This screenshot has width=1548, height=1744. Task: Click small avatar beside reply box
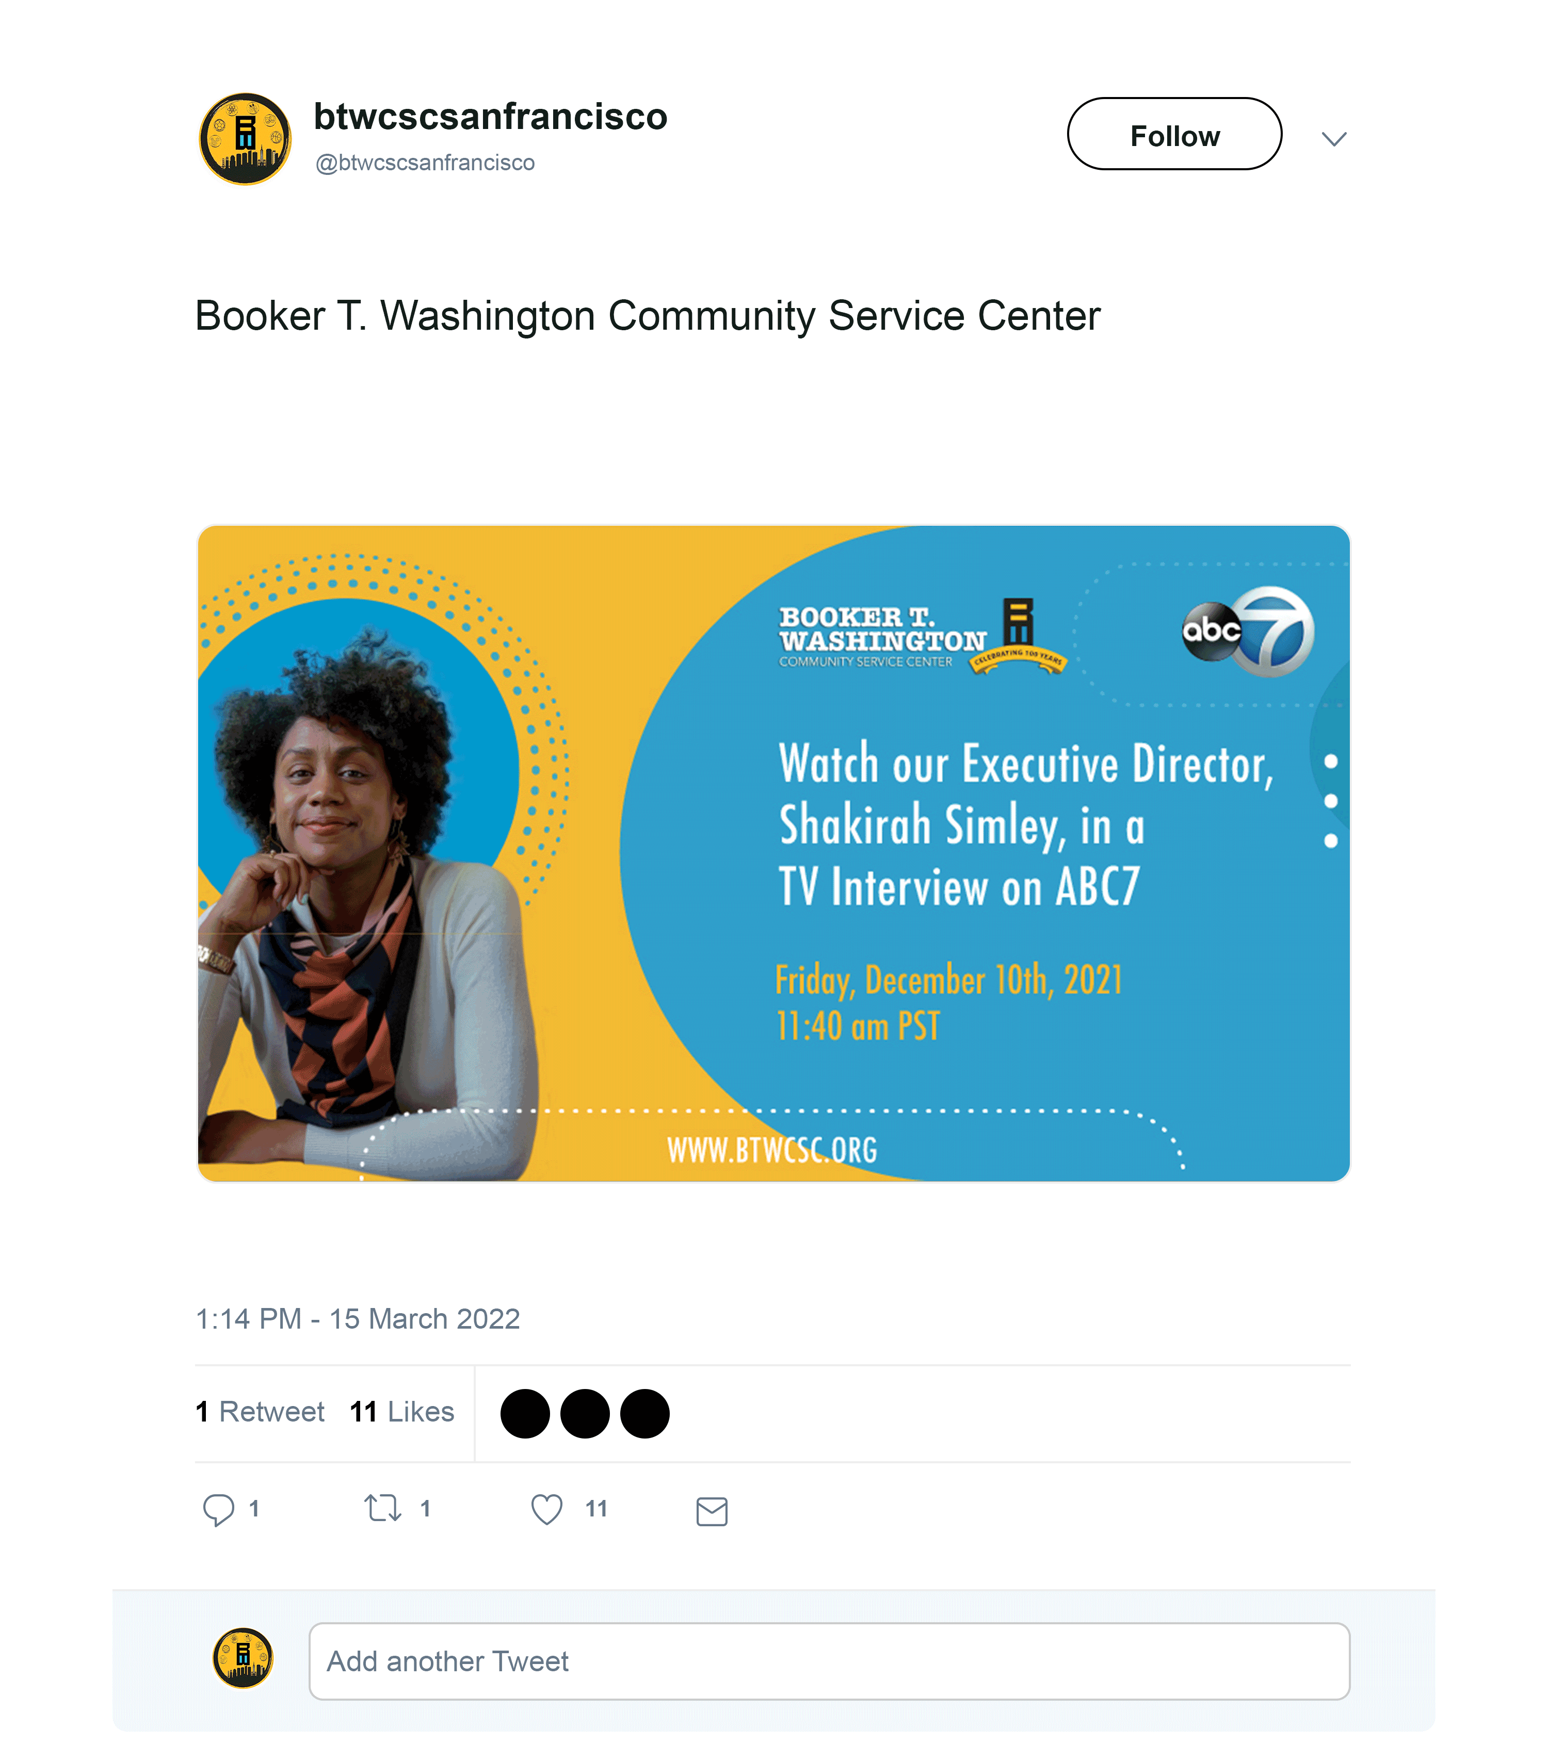coord(243,1659)
